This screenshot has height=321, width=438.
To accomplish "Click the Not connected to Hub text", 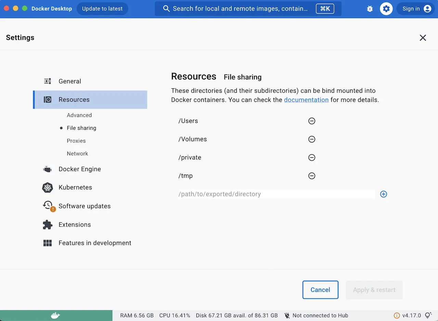I will coord(320,316).
